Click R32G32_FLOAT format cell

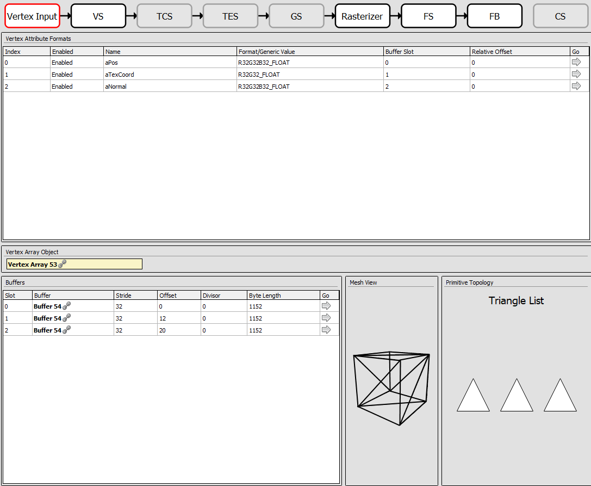pyautogui.click(x=310, y=75)
